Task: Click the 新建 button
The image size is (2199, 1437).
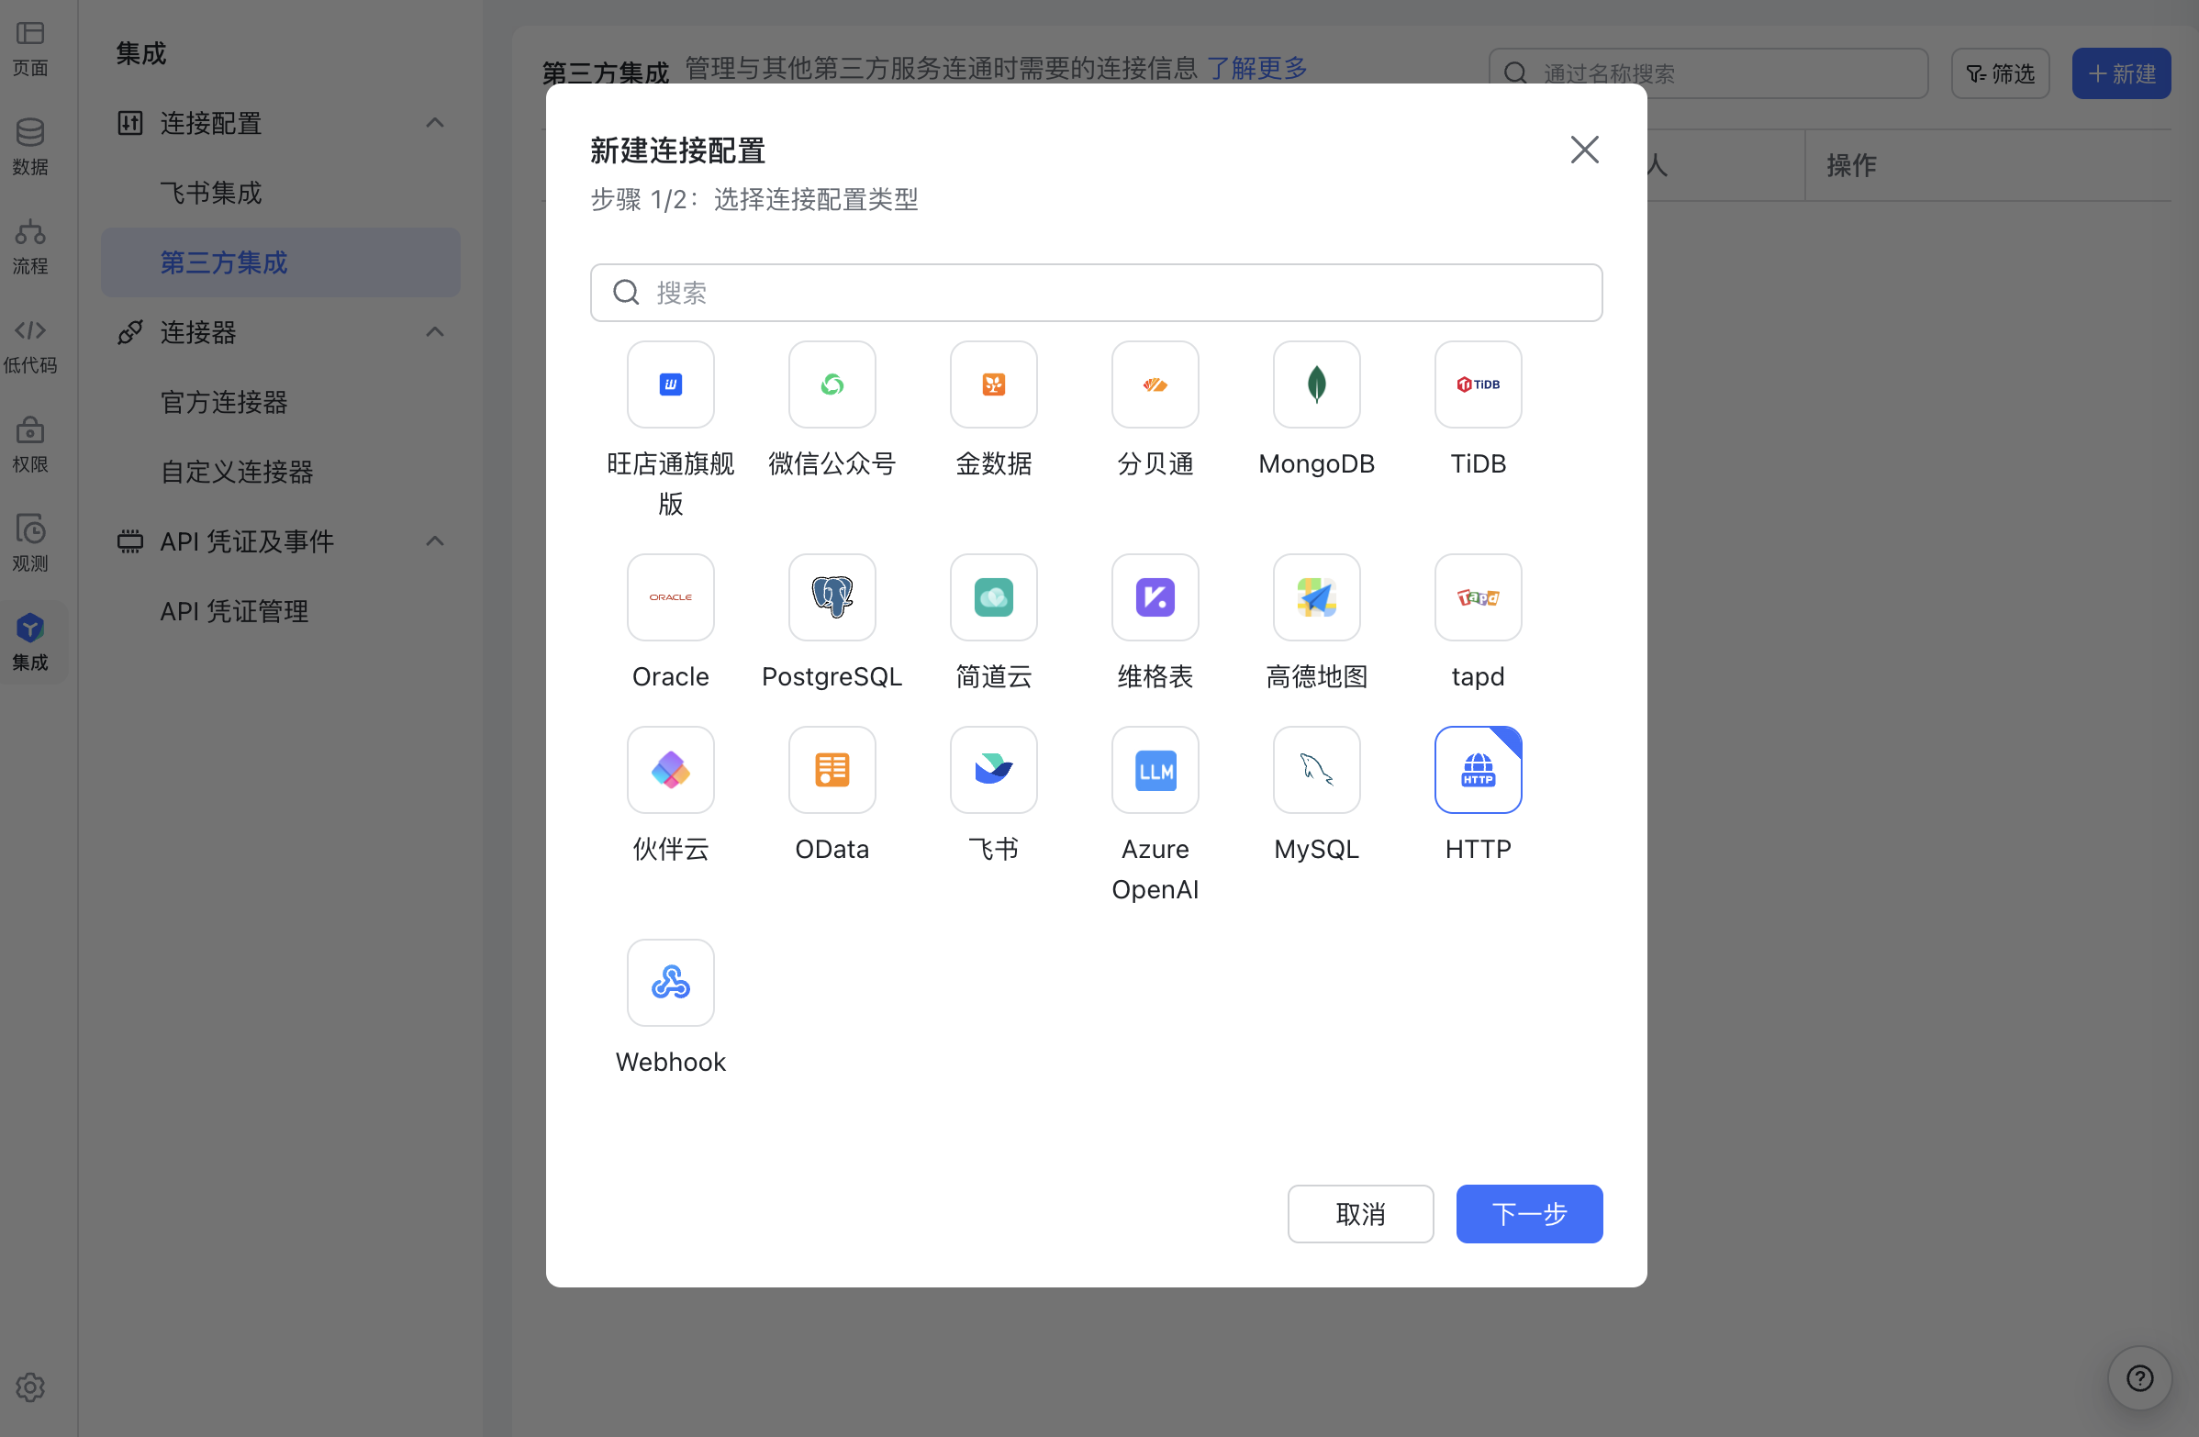Action: click(x=2121, y=73)
